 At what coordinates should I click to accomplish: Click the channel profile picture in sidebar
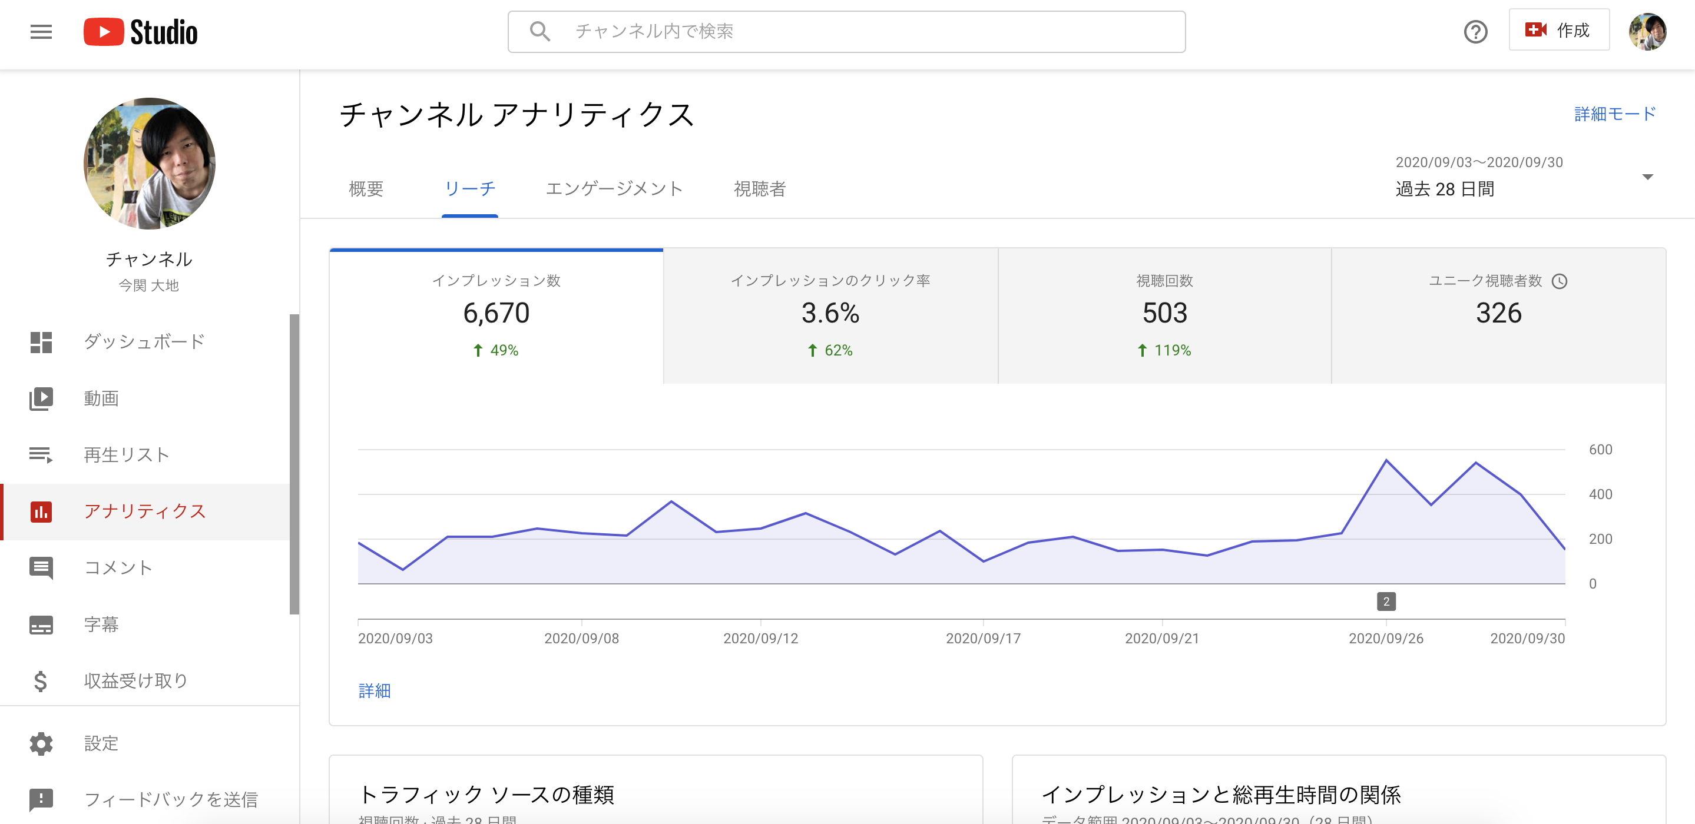tap(150, 164)
